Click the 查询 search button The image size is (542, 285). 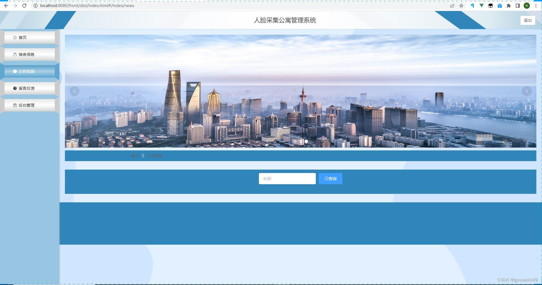(330, 179)
